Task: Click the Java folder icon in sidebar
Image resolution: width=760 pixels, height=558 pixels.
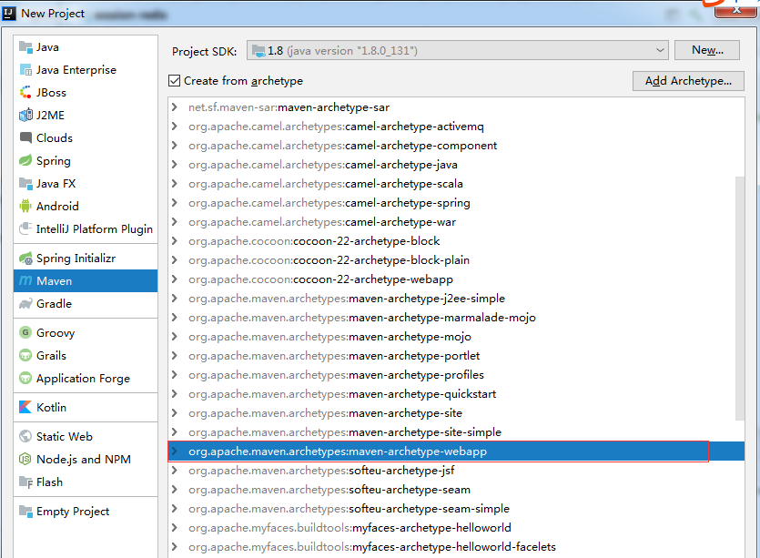Action: pos(25,47)
